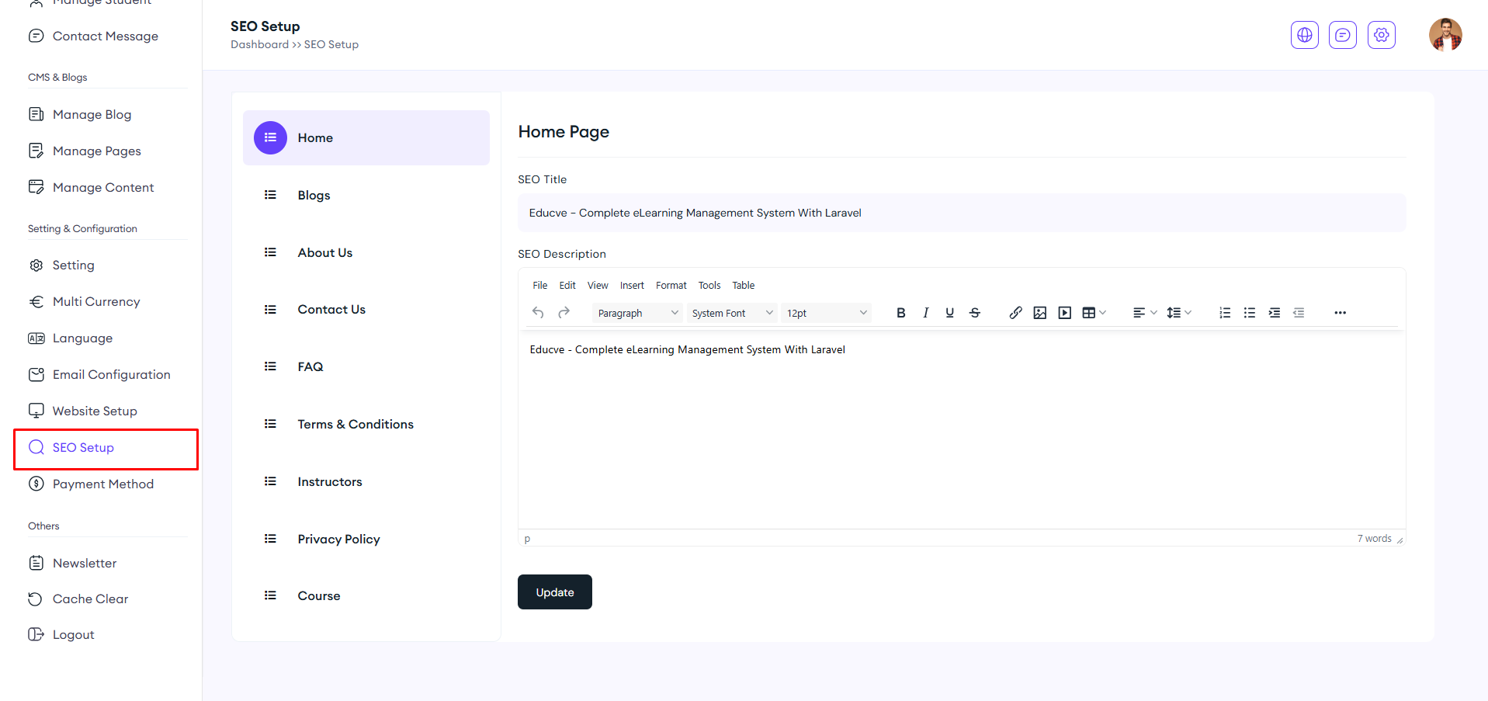Open the Paragraph block format dropdown
The image size is (1488, 701).
(637, 313)
